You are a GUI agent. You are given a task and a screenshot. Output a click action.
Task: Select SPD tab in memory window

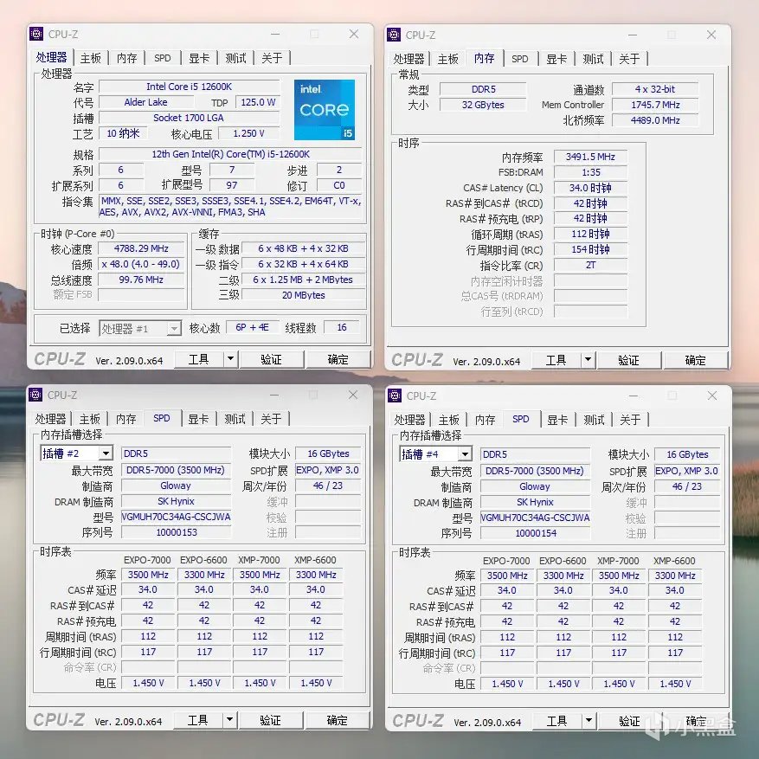tap(520, 59)
